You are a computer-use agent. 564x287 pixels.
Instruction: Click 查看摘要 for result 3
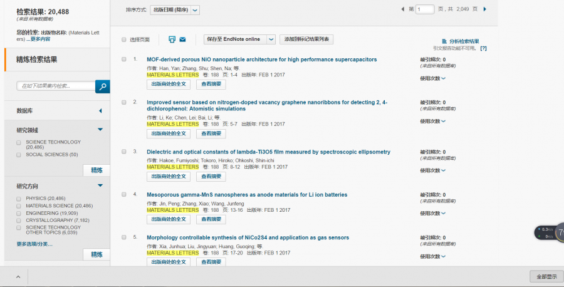(211, 177)
